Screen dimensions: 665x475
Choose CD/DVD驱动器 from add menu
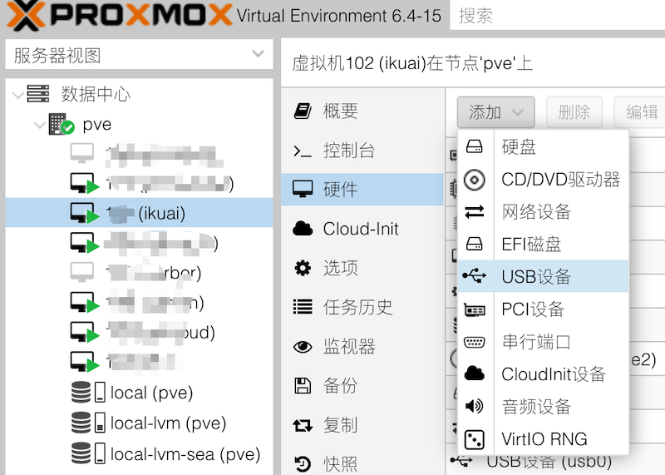[544, 179]
